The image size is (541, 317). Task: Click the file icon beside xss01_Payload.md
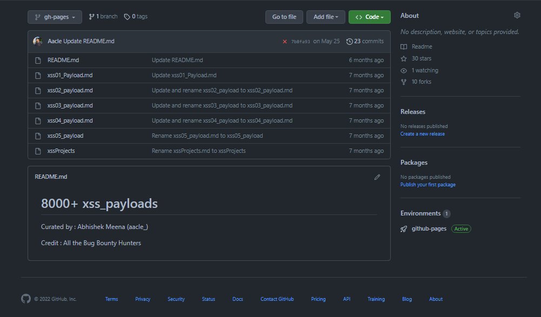click(x=38, y=76)
